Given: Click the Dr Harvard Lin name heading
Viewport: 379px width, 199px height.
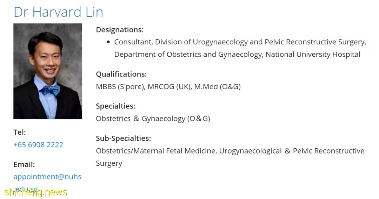Looking at the screenshot, I should point(58,12).
